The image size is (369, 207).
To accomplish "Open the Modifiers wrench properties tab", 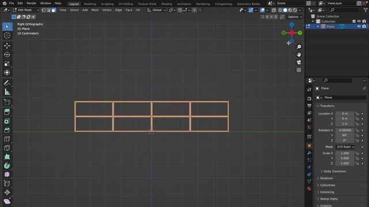I will coord(310,153).
